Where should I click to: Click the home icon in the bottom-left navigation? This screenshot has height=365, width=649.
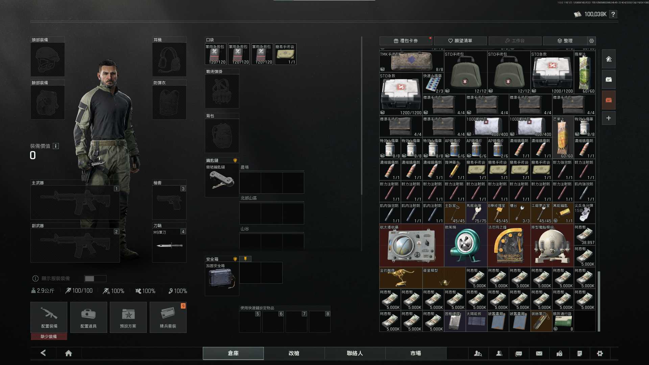point(69,353)
